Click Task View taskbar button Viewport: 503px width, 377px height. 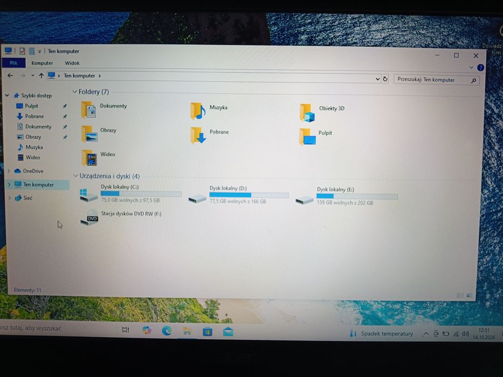coord(126,330)
